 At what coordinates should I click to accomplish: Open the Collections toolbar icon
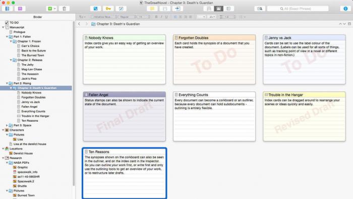pyautogui.click(x=20, y=9)
